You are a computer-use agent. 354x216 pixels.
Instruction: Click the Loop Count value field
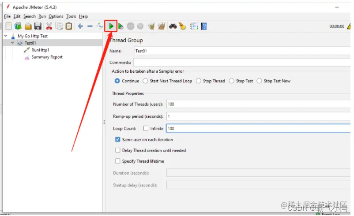(x=258, y=129)
